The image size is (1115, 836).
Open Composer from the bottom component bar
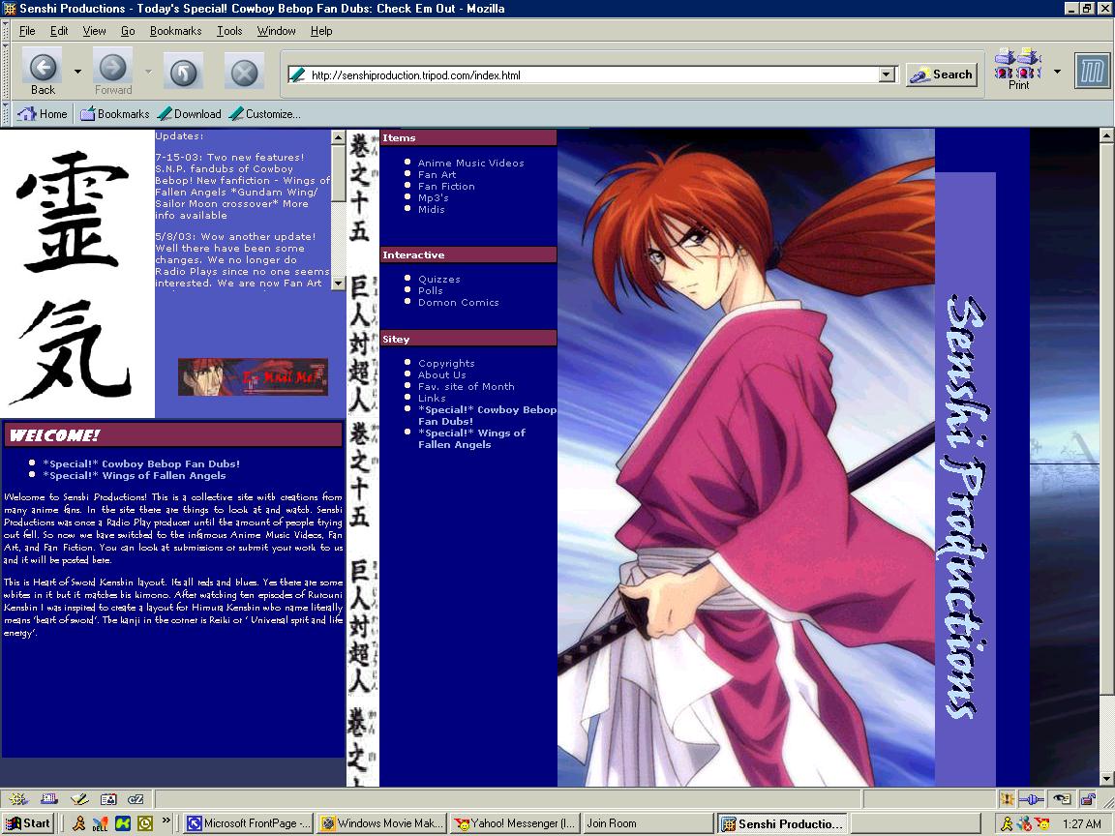78,799
